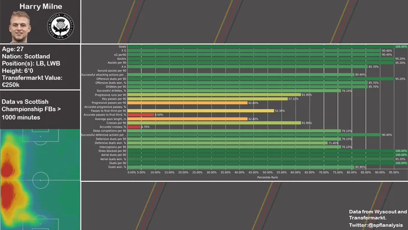Open the pitch heatmap image
This screenshot has height=230, width=408.
pos(40,180)
